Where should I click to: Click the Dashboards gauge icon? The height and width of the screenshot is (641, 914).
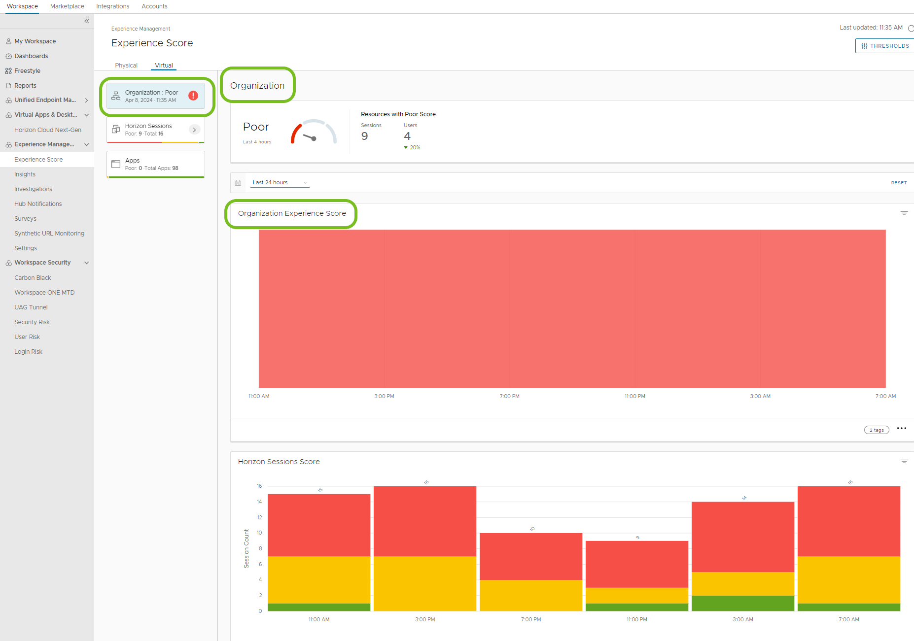click(8, 56)
